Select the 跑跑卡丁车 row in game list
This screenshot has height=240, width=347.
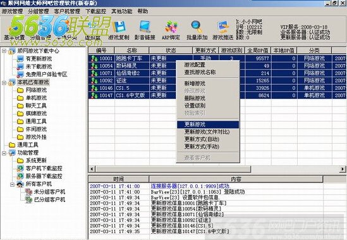pyautogui.click(x=217, y=58)
